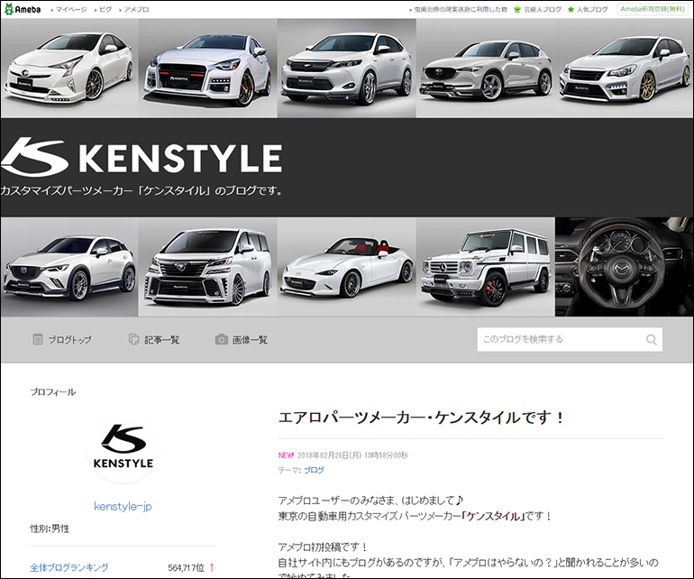Click the Mazda steering wheel image

tap(624, 267)
